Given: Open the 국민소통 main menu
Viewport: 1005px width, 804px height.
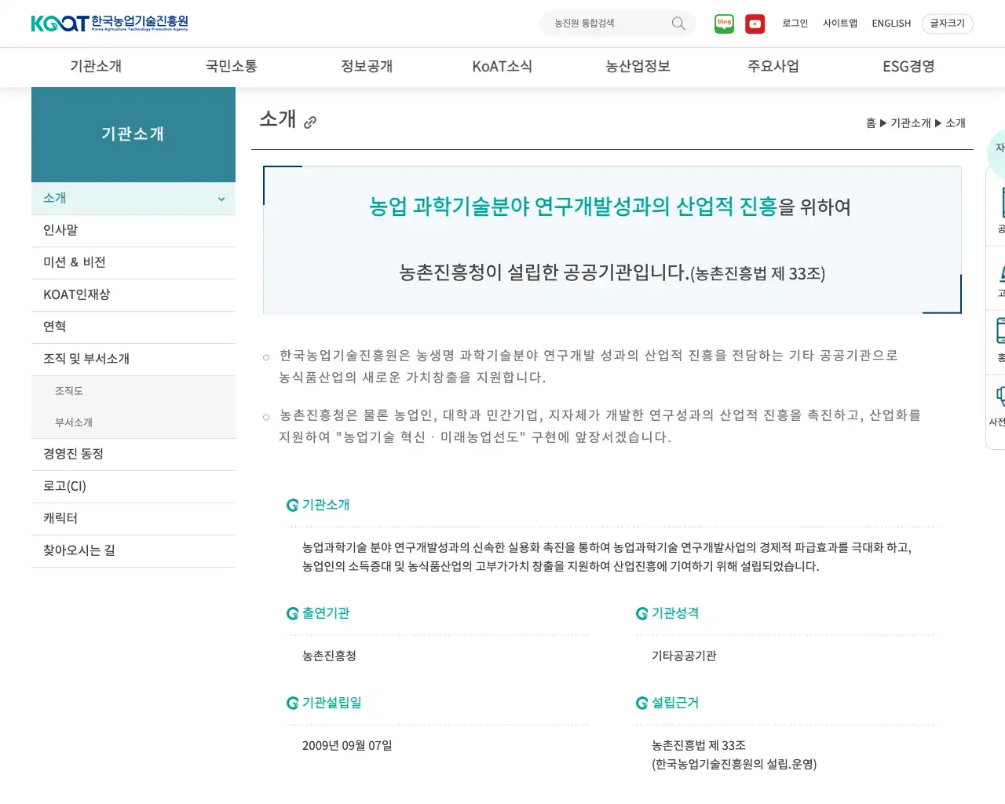Looking at the screenshot, I should [x=232, y=67].
